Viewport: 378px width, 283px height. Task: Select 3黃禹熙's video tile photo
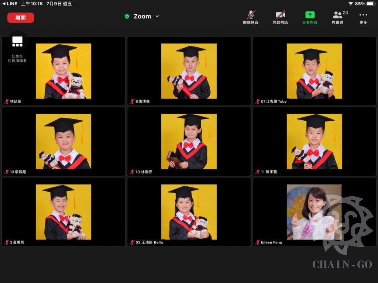point(63,212)
